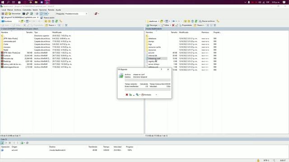Open the Comandos menu
Screen dimensions: 289x162
[27, 10]
